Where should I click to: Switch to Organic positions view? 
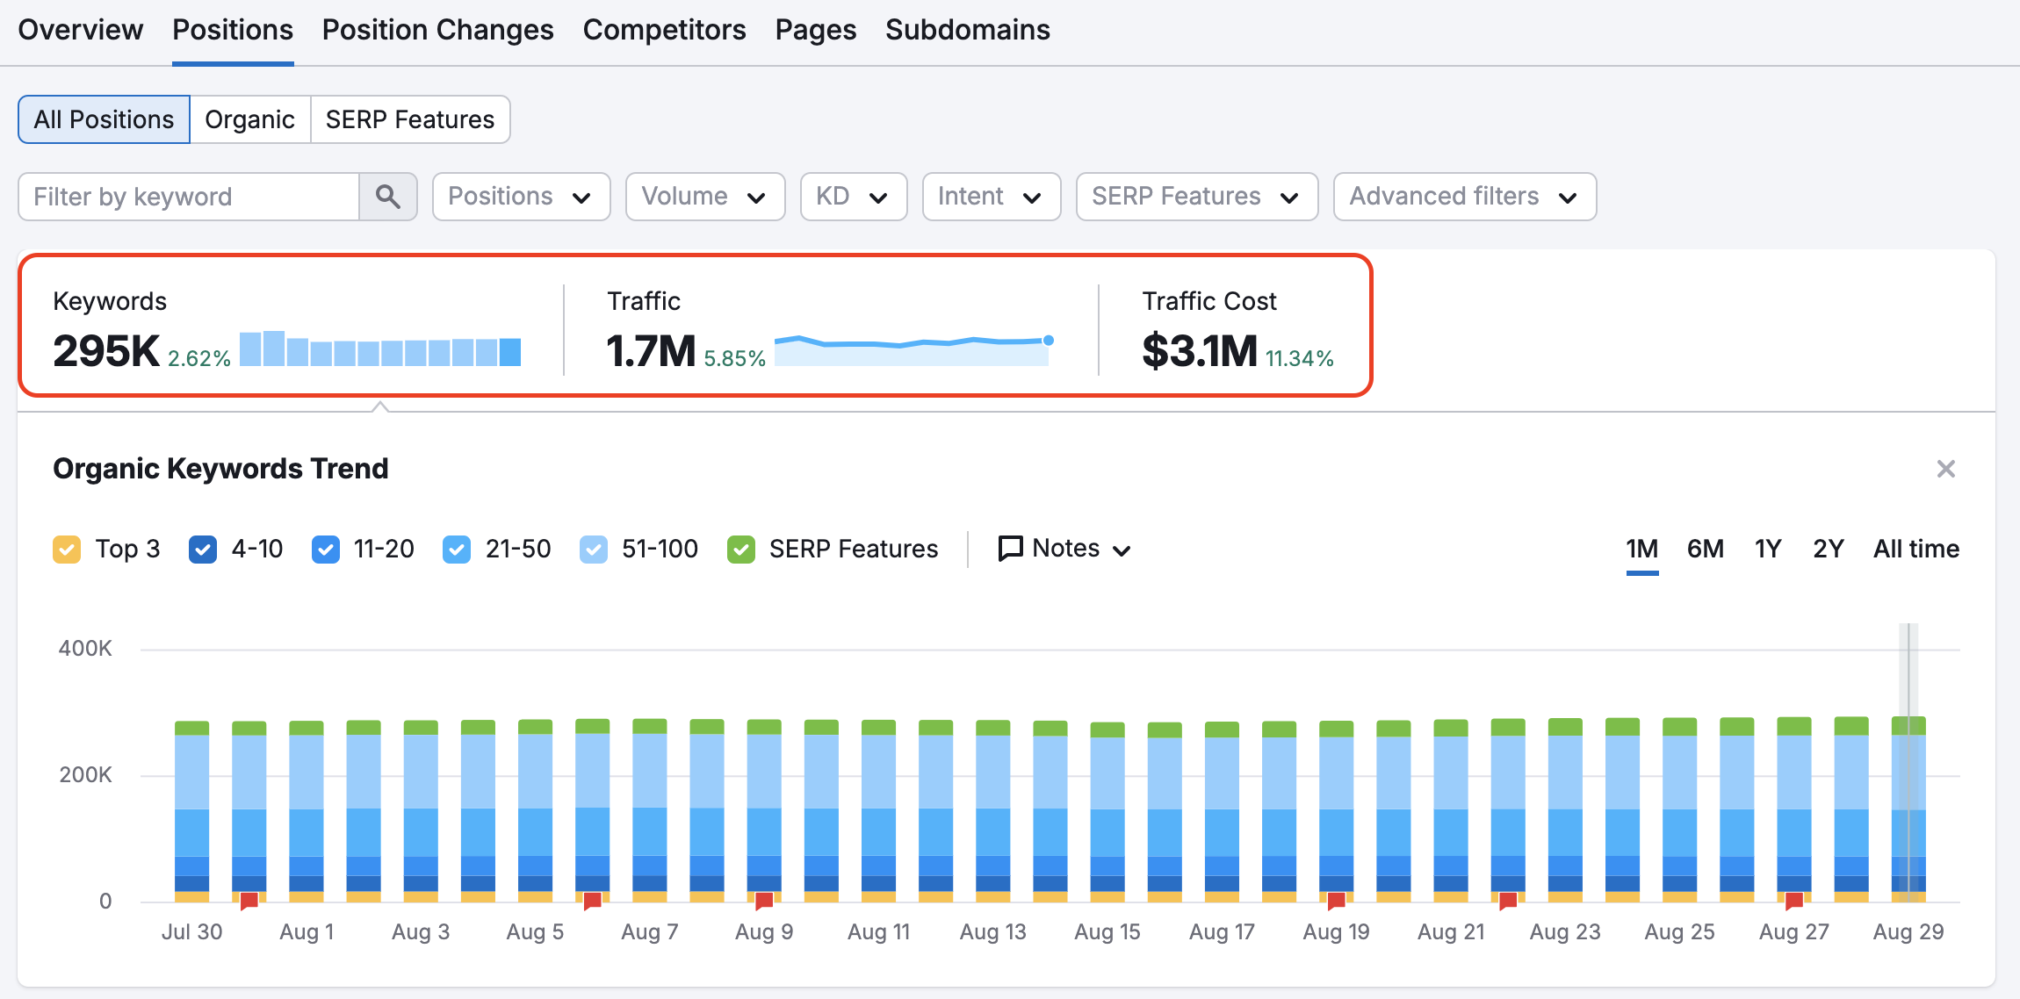pos(249,119)
